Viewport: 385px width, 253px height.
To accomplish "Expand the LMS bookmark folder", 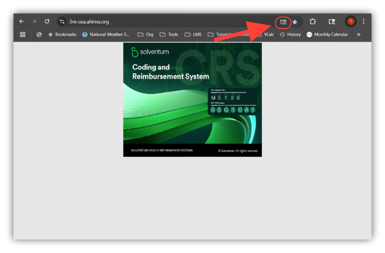I will (193, 34).
